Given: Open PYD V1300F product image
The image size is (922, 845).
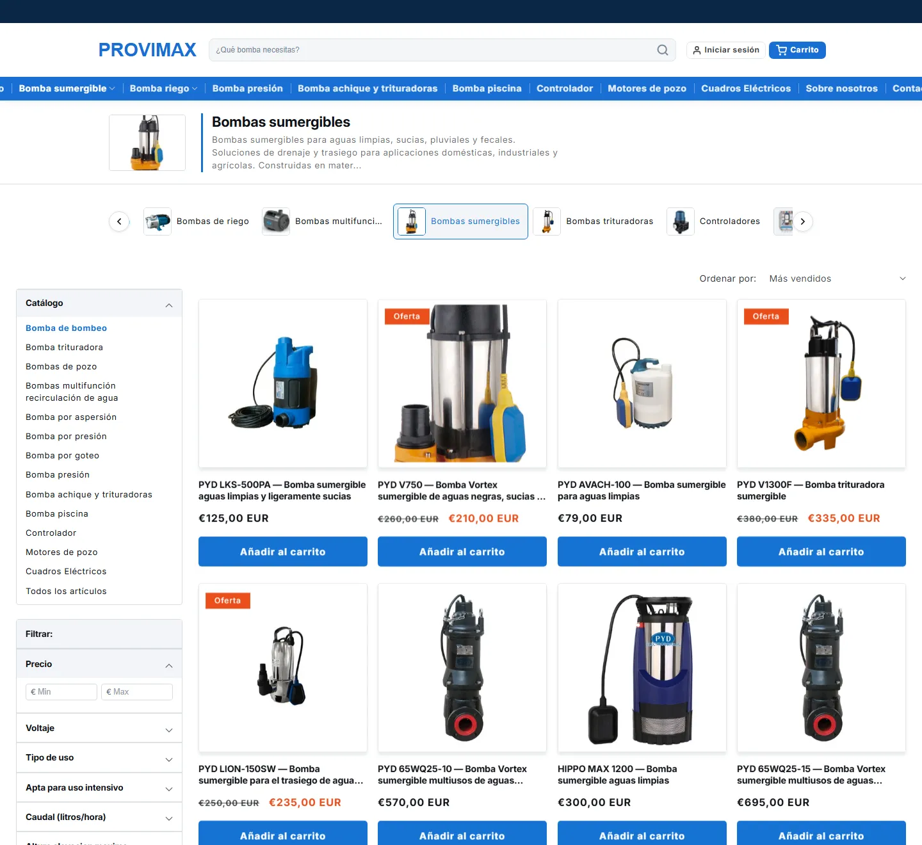Looking at the screenshot, I should (821, 383).
